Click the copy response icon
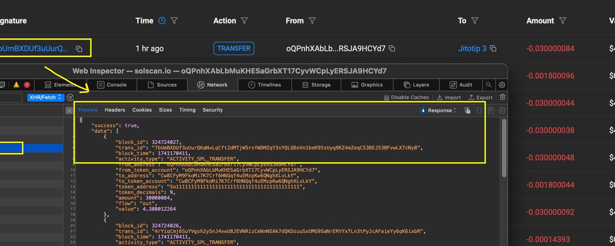Screen dimensions: 615x246 point(467,110)
